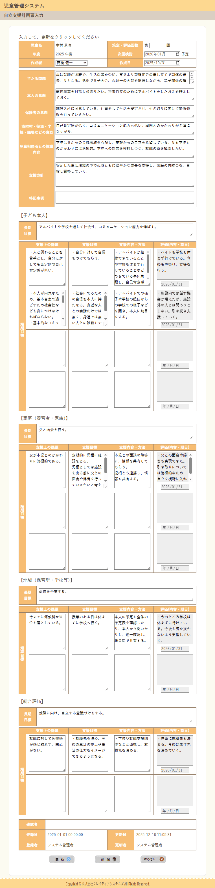Click scroll-up arrow in 本人が内気なため issue box

[x=63, y=293]
